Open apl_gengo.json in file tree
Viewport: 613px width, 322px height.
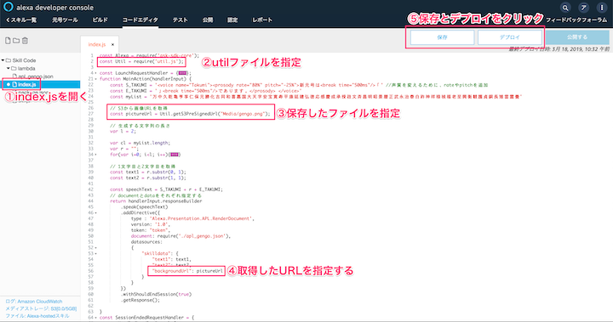click(35, 76)
